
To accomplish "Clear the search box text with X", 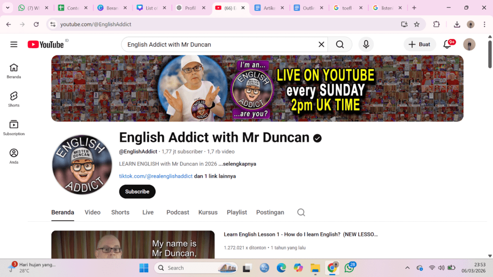I will coord(321,44).
